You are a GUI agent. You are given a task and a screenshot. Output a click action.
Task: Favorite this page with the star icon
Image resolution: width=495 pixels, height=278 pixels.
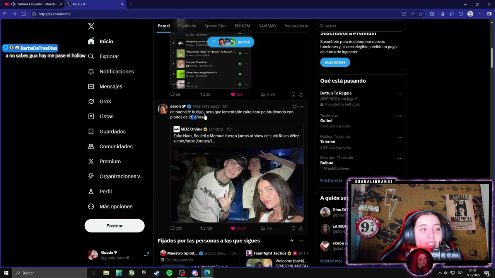pos(421,14)
